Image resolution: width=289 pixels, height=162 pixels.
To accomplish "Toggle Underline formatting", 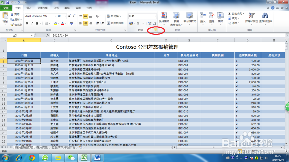I will click(x=37, y=23).
